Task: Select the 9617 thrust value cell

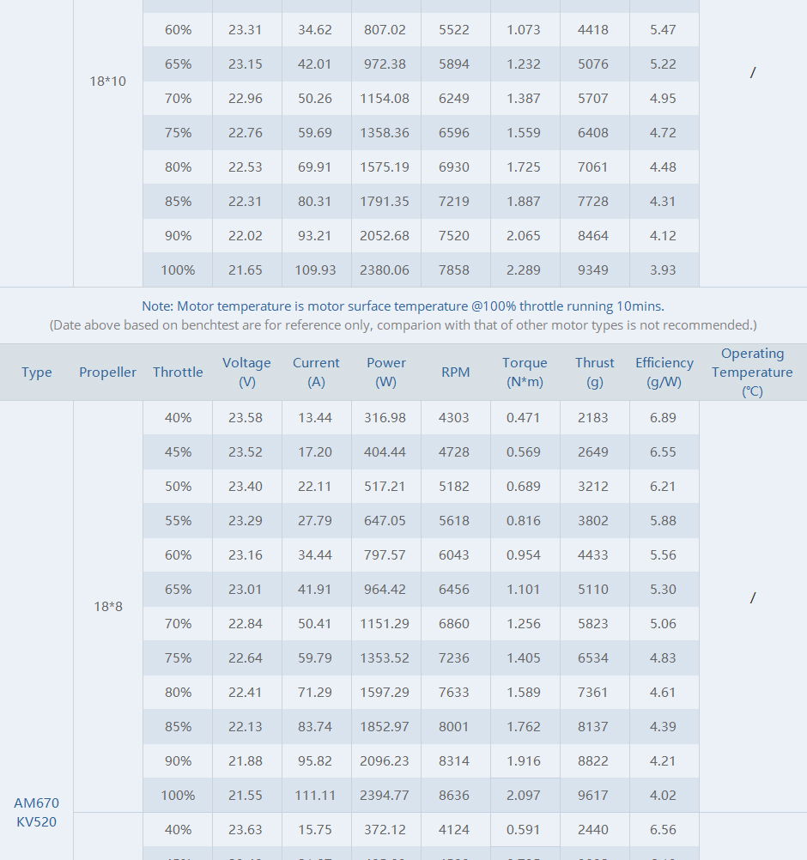Action: 593,796
